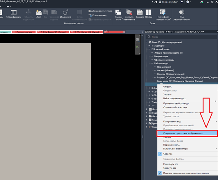Switch to Паспорт фасада view tab
218x180 pixels.
(24, 32)
